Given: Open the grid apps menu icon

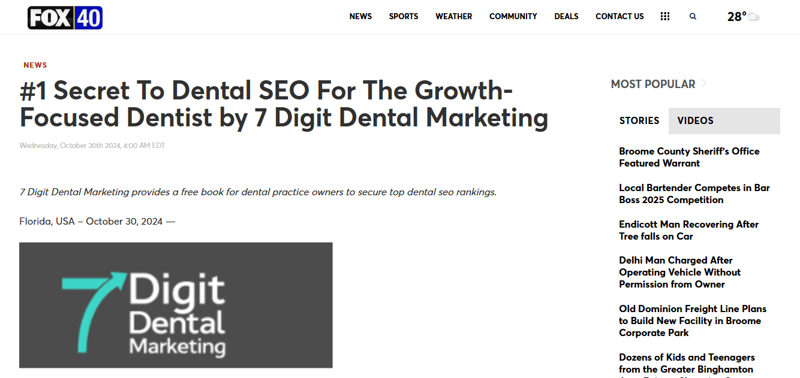Looking at the screenshot, I should click(x=664, y=16).
